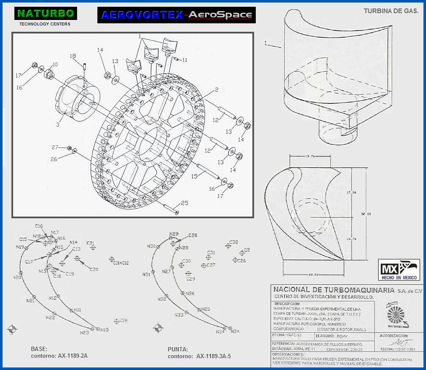
Task: Click the 'TECHNOLOGY CENTERS' caption
Action: click(x=45, y=24)
